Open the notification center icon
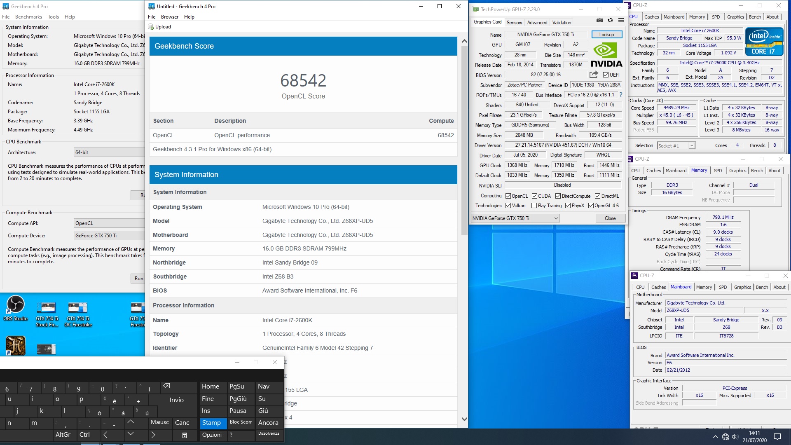The image size is (791, 445). [x=777, y=436]
